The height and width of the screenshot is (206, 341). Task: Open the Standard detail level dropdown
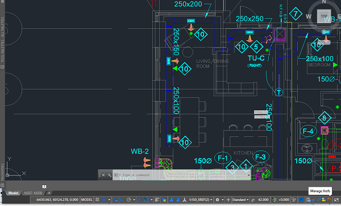[240, 200]
